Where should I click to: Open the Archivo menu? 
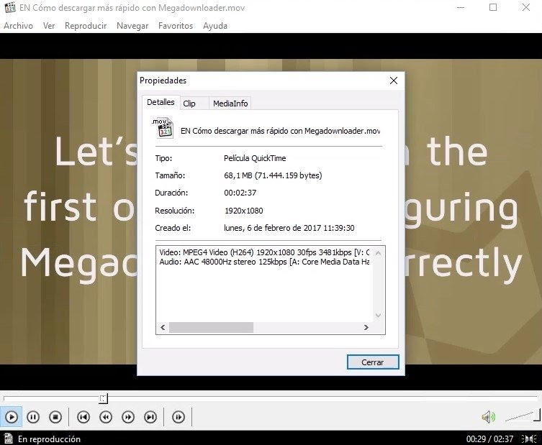pyautogui.click(x=18, y=26)
